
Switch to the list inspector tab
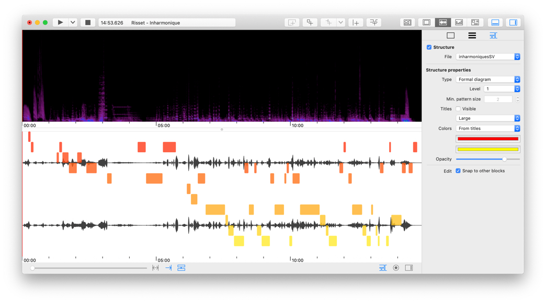coord(472,36)
